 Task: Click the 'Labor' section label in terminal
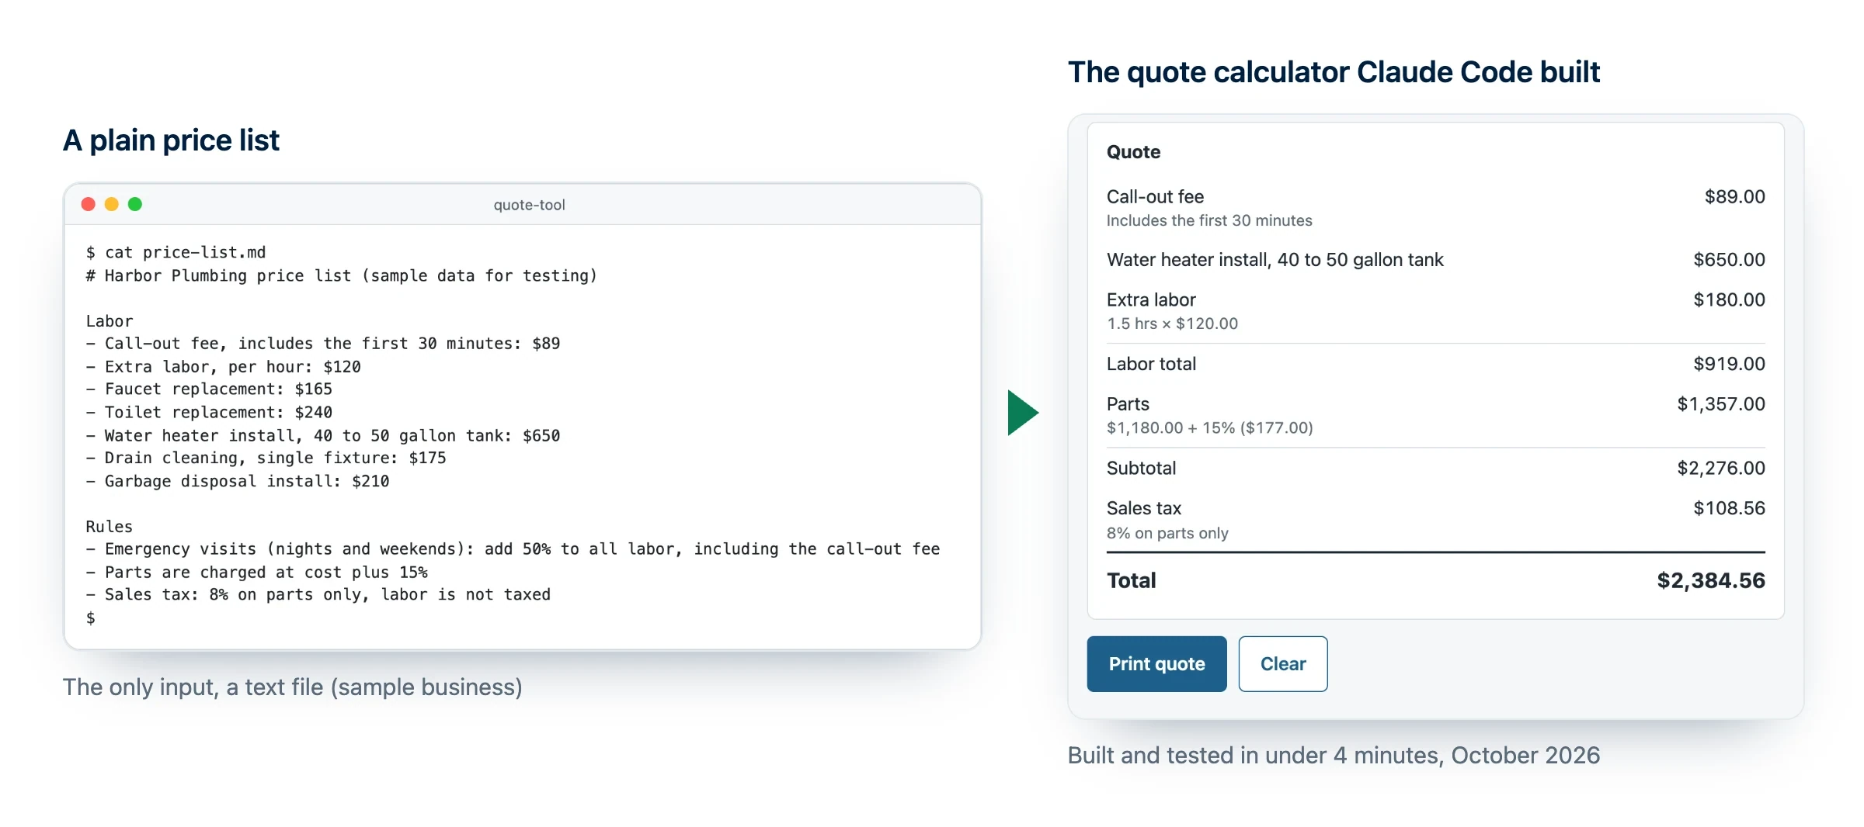(110, 321)
